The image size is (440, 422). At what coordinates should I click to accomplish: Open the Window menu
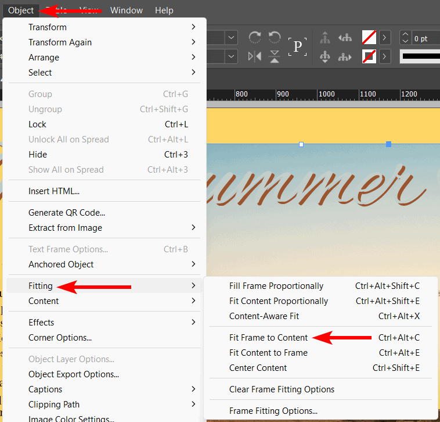pyautogui.click(x=126, y=10)
